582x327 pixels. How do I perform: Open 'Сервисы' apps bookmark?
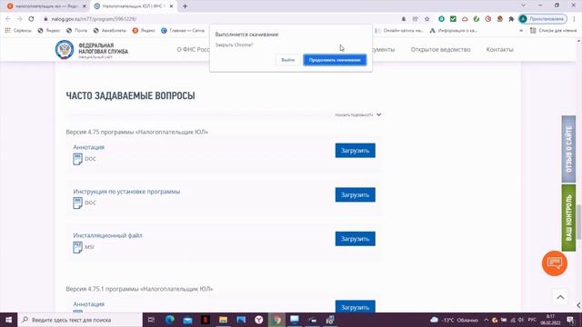18,30
